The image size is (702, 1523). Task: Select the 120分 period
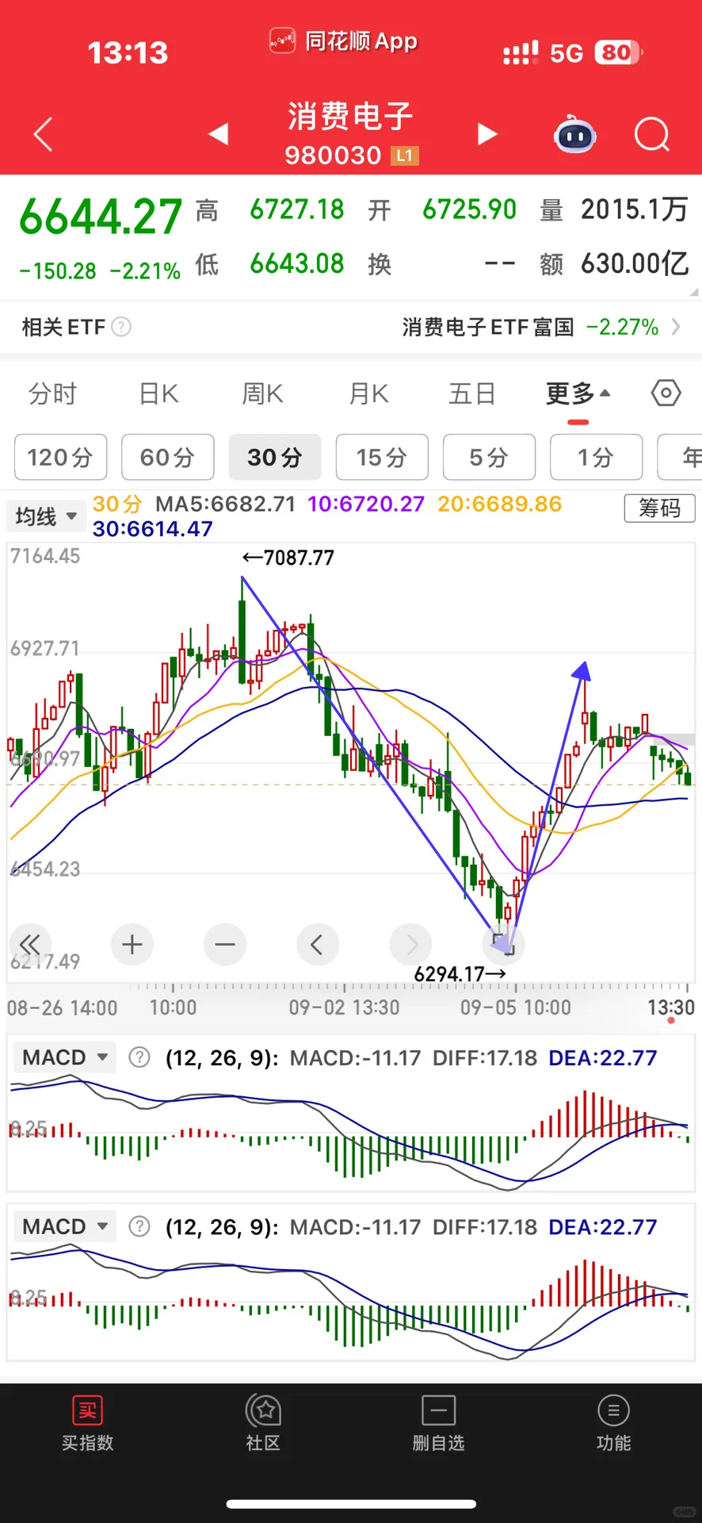[60, 457]
